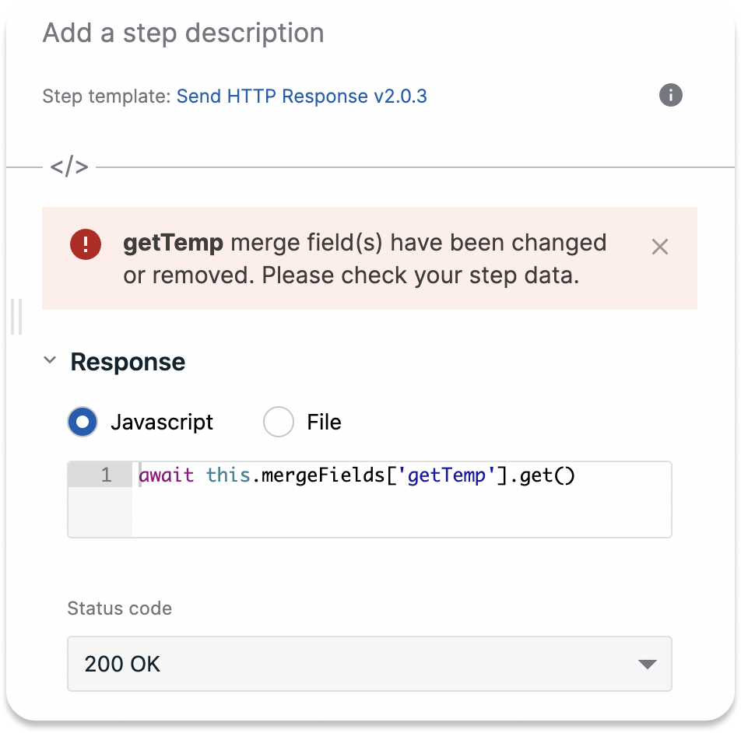Viewport: 741px width, 733px height.
Task: Click into Add a step description field
Action: 184,33
